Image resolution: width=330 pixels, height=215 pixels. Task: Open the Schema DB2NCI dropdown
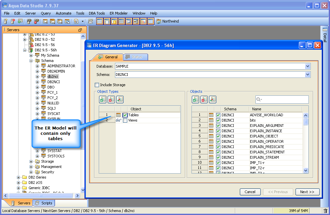coord(308,75)
